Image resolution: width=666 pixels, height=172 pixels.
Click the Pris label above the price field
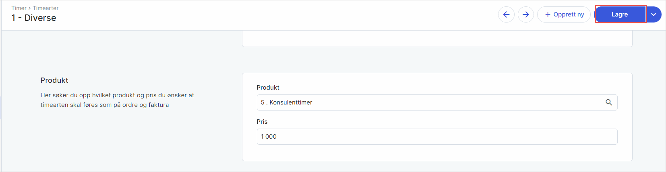262,122
